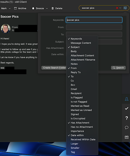Uncheck Keywords in the field menu
The image size is (130, 156).
tap(82, 39)
